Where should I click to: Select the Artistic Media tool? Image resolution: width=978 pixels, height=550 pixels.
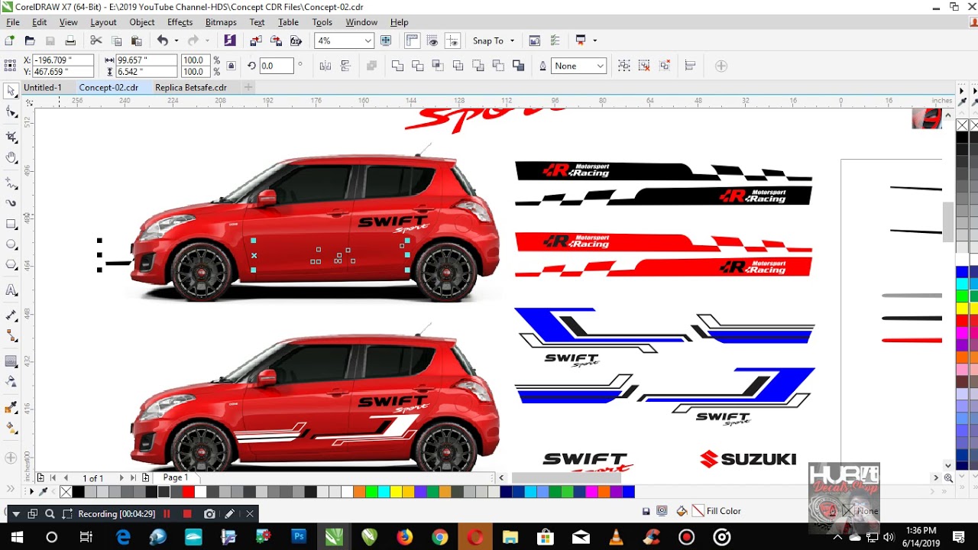(x=11, y=203)
